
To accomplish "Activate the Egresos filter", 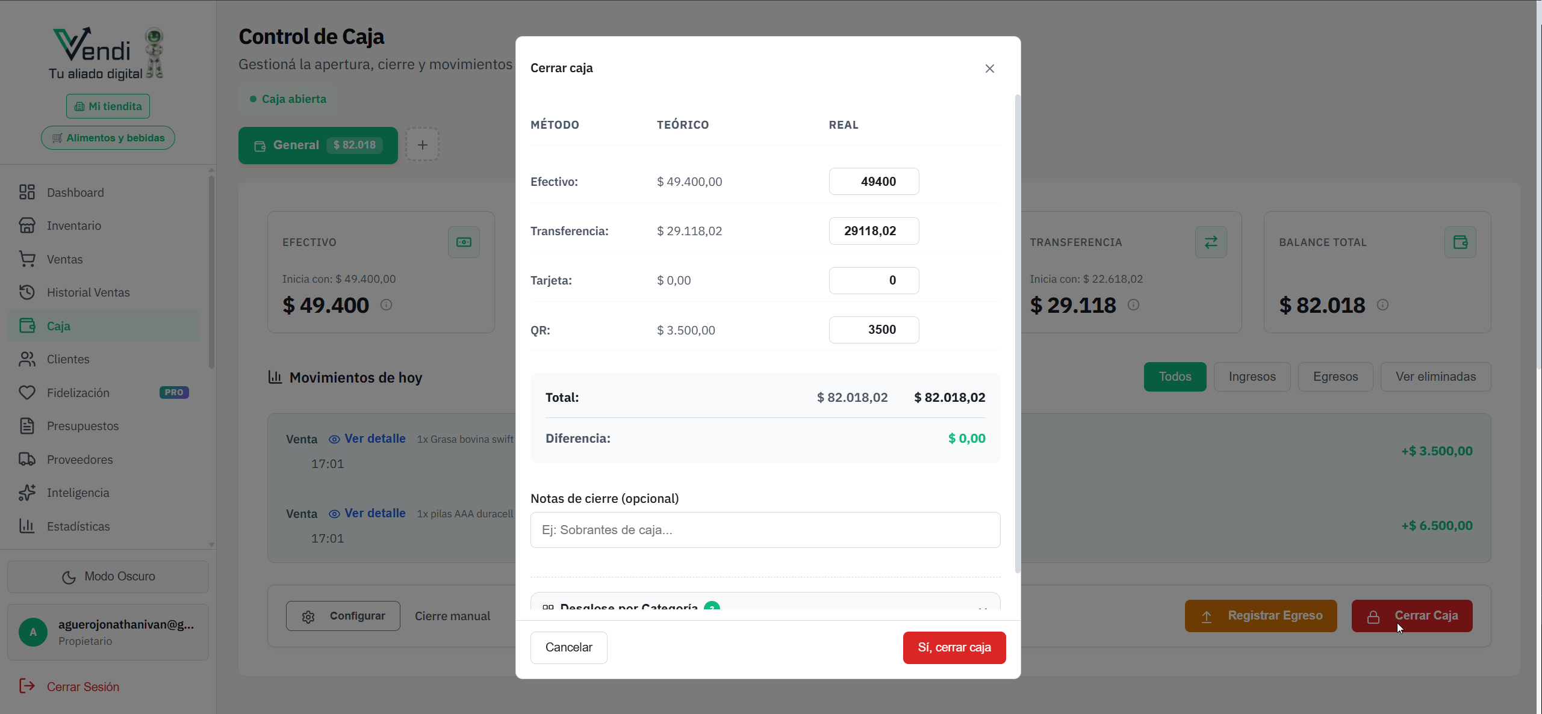I will tap(1335, 376).
